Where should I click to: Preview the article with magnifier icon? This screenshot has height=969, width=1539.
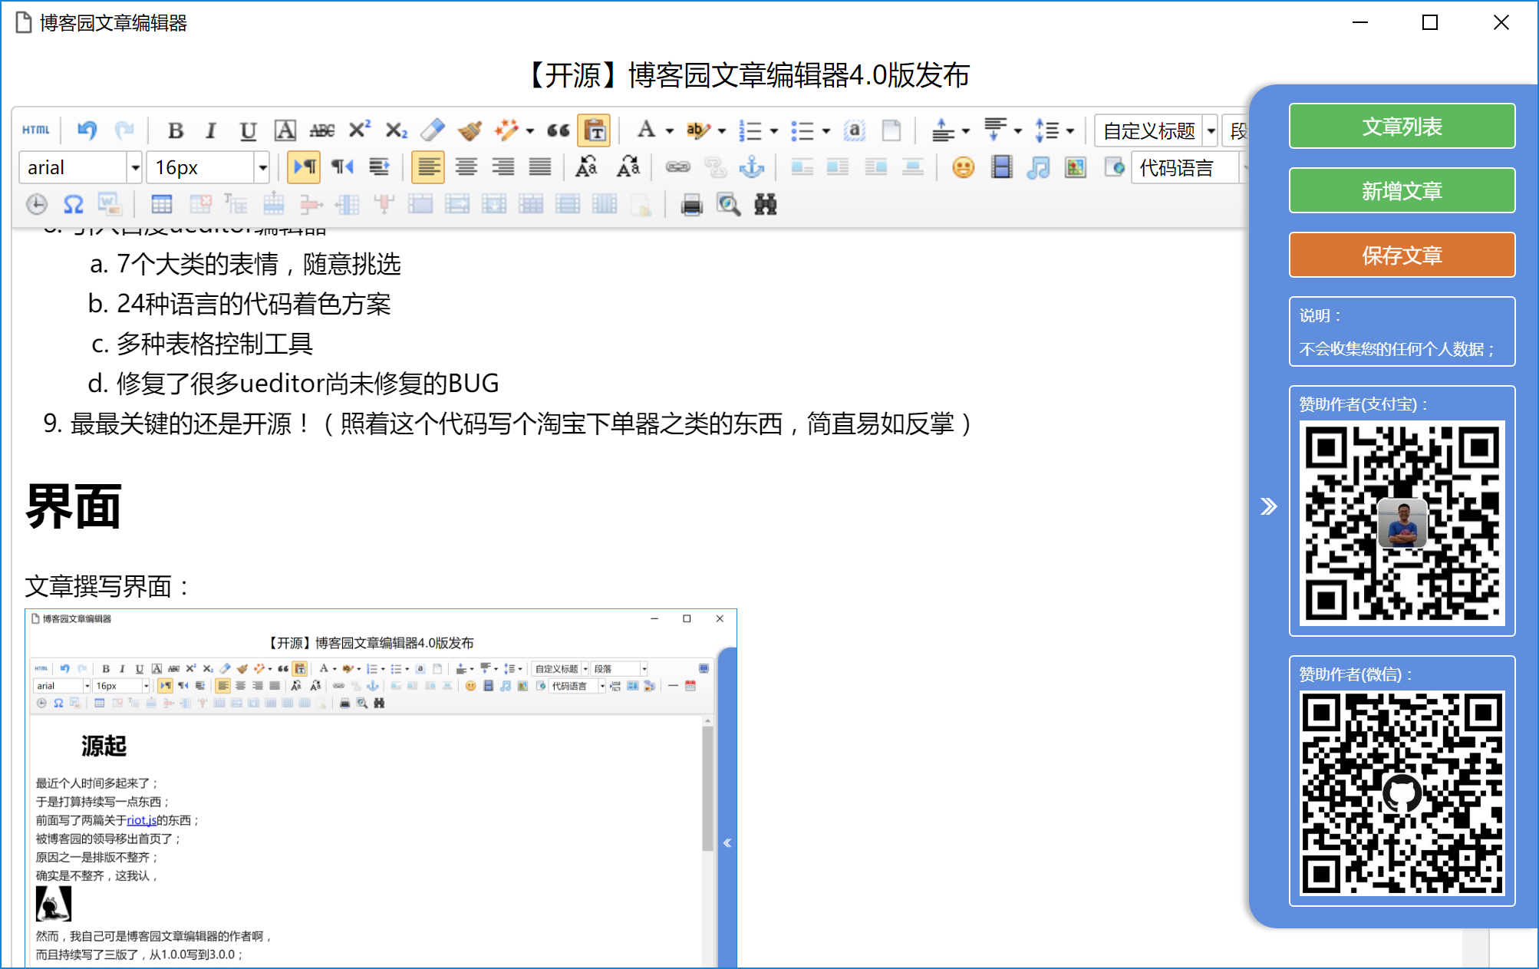tap(729, 204)
